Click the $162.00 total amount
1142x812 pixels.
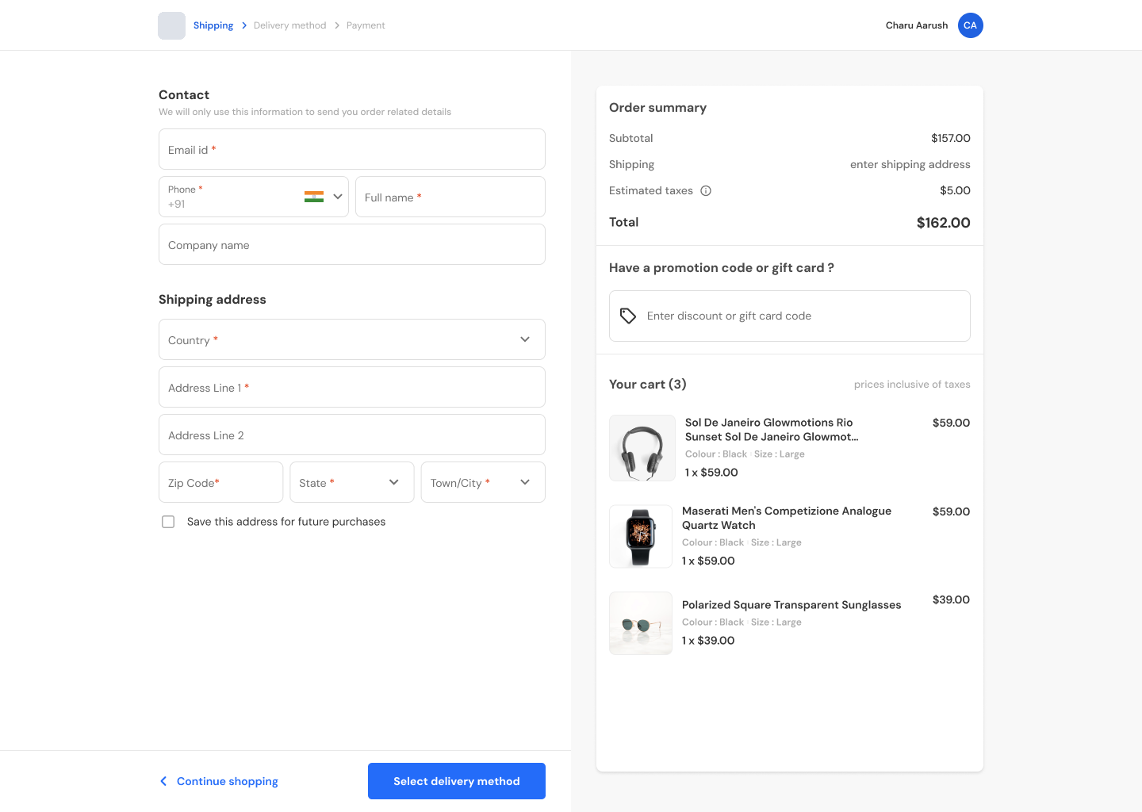(x=944, y=223)
